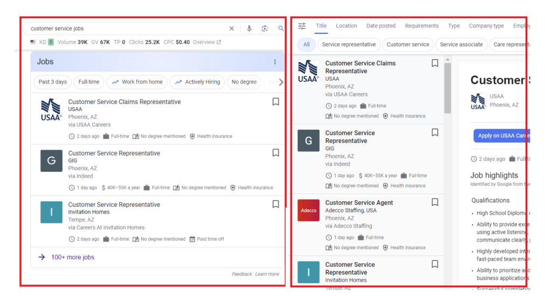This screenshot has width=552, height=303.
Task: Open Customer Service Agent listing title
Action: 359,203
